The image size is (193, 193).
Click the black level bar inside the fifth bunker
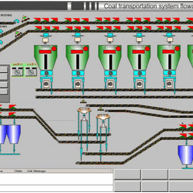click(x=169, y=62)
